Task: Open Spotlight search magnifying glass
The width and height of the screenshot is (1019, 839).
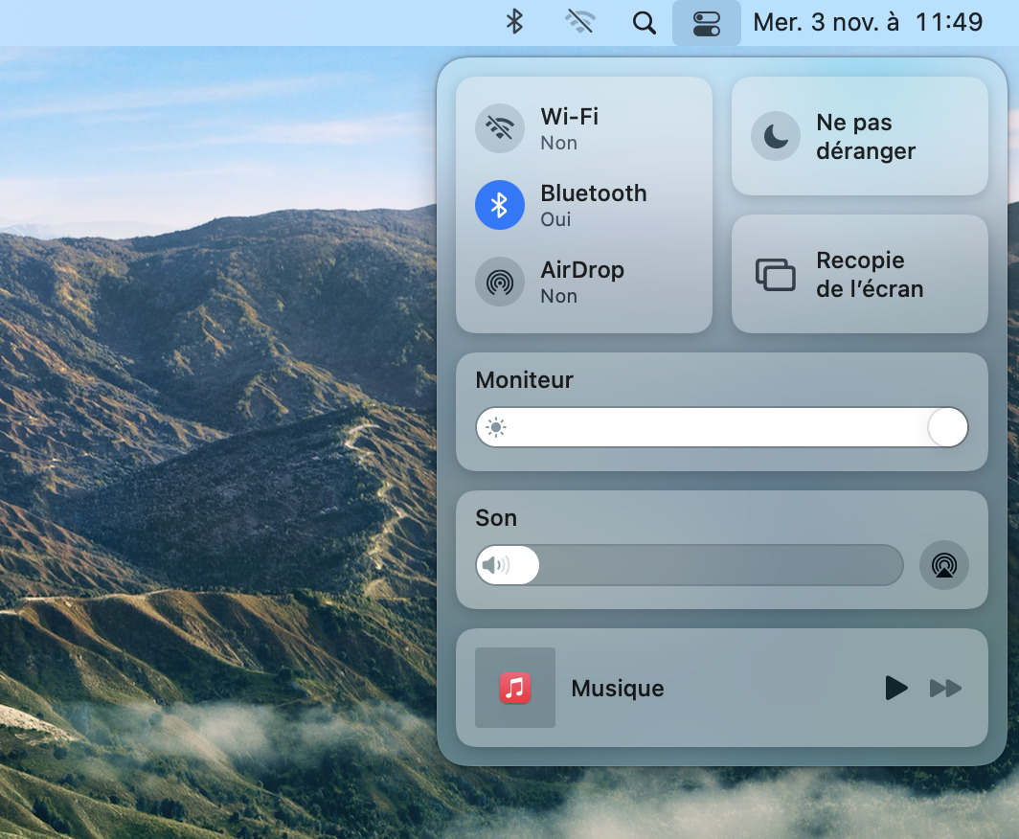Action: pyautogui.click(x=645, y=23)
